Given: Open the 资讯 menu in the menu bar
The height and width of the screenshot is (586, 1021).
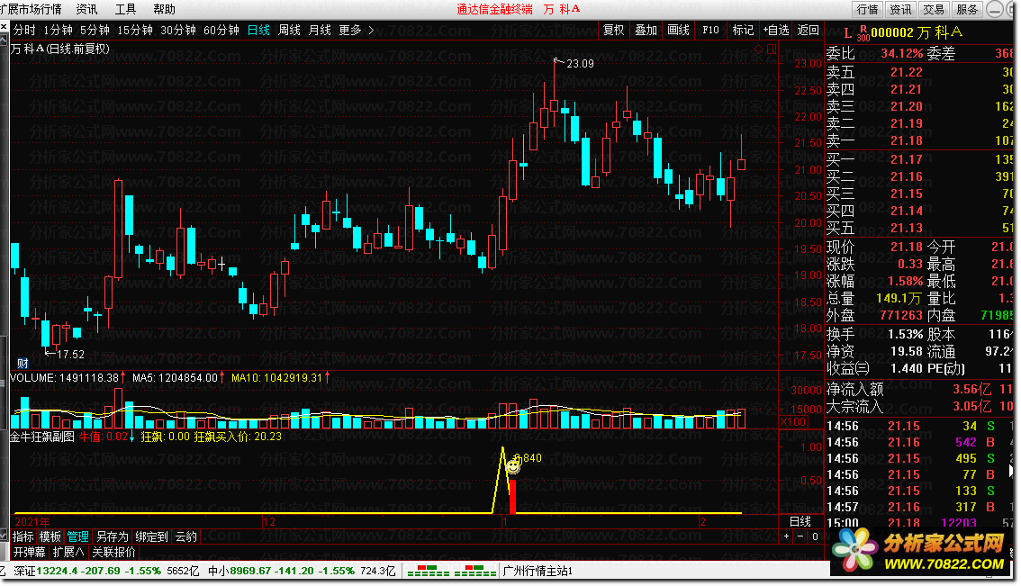Looking at the screenshot, I should click(x=86, y=9).
